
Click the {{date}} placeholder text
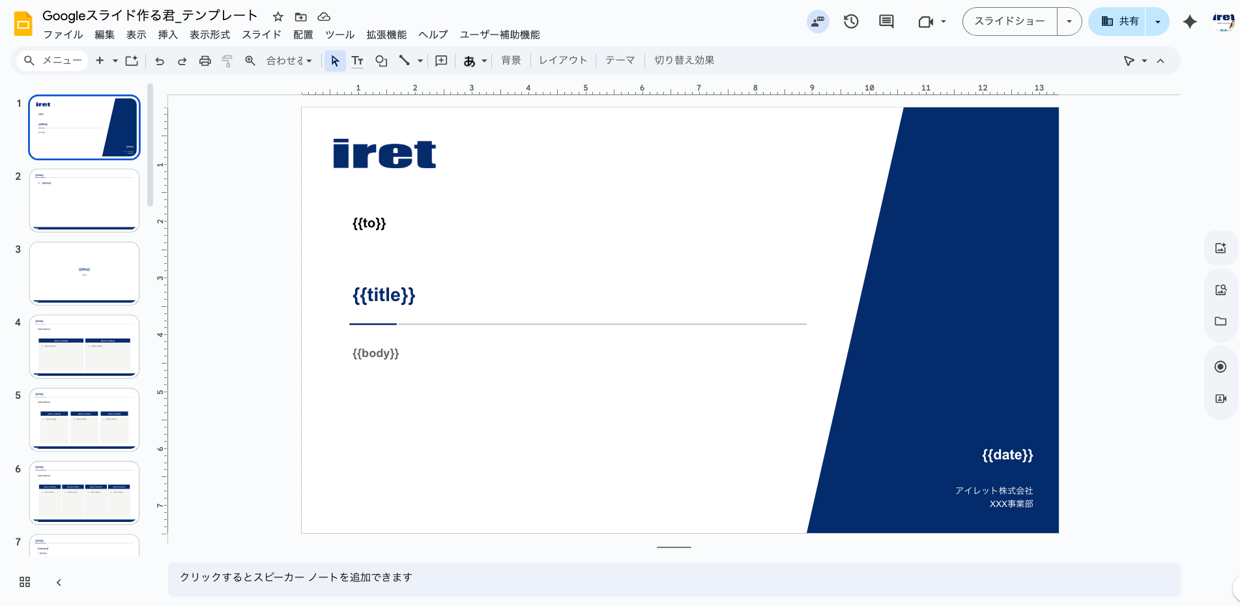[1007, 455]
